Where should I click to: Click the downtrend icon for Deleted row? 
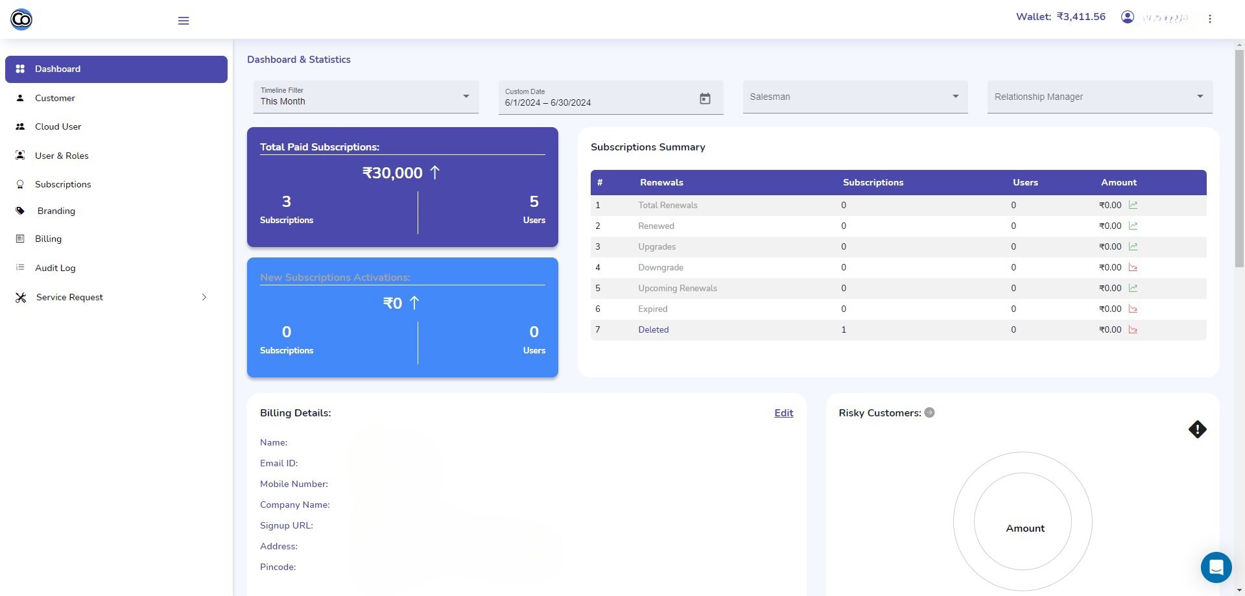1133,329
